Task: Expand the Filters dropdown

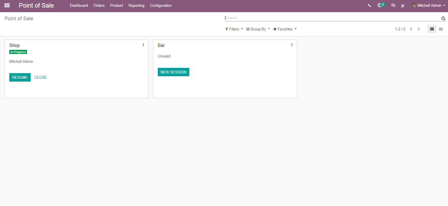Action: 234,29
